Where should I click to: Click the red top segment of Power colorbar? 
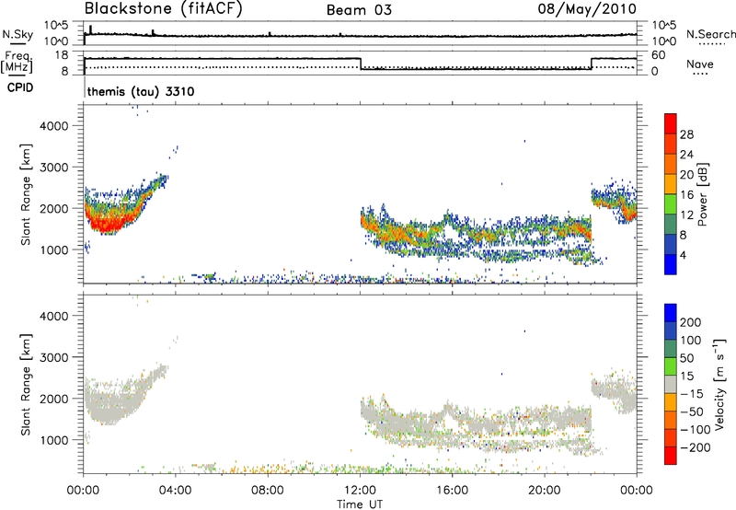coord(671,123)
